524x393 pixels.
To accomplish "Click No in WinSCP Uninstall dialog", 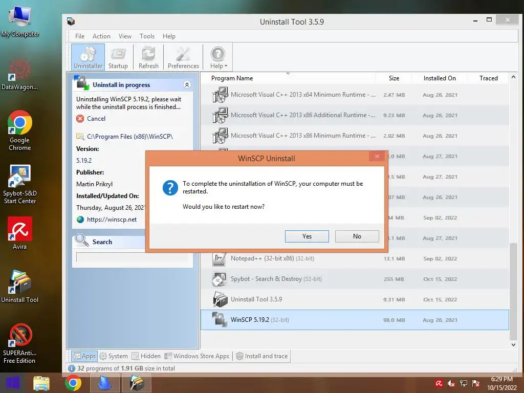I will click(357, 236).
